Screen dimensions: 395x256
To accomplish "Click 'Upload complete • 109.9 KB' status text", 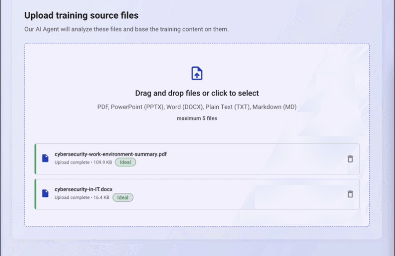I will [x=83, y=162].
